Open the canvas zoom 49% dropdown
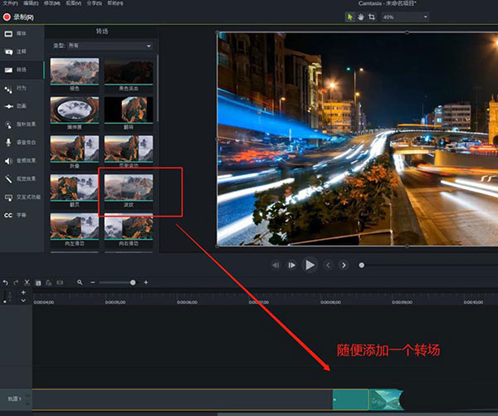The width and height of the screenshot is (498, 416). (405, 17)
